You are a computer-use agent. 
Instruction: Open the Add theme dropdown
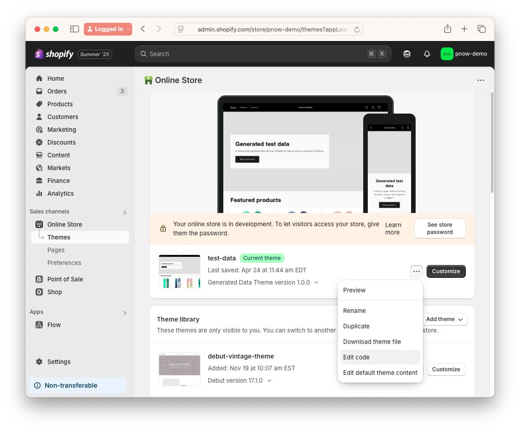click(x=444, y=319)
